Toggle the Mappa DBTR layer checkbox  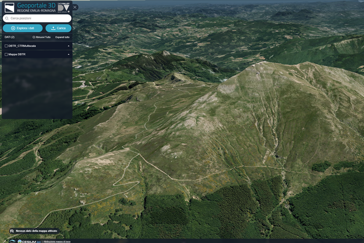tap(6, 55)
